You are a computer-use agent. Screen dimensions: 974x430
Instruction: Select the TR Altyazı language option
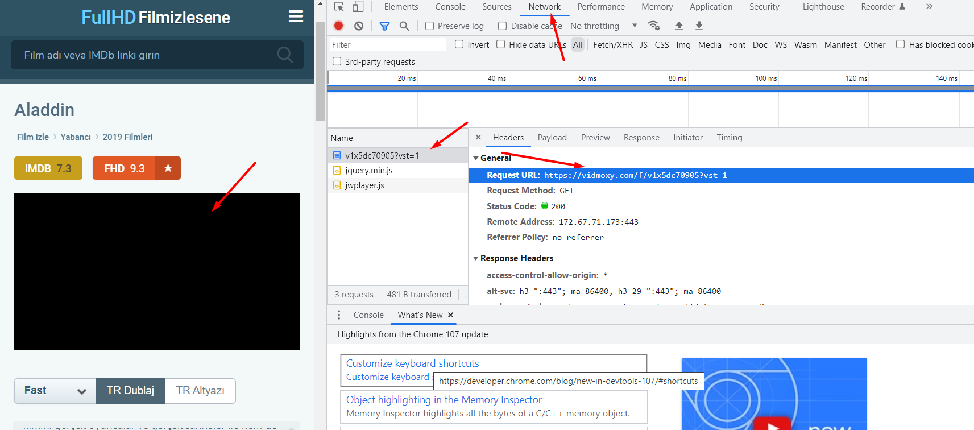(x=200, y=391)
